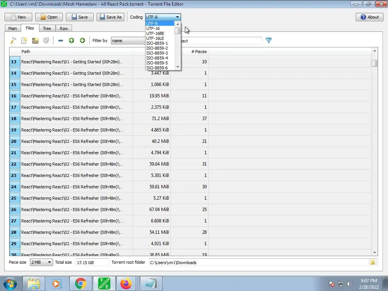Select ISO-8859-1 in the coding list

pyautogui.click(x=160, y=43)
